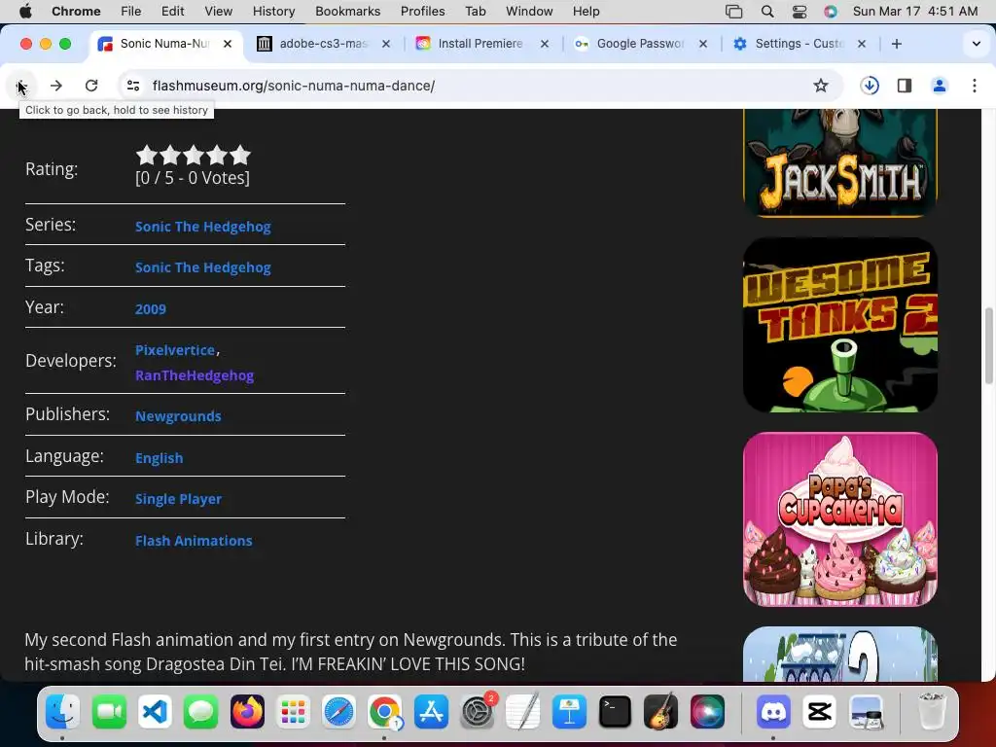Open the Apple menu
996x747 pixels.
pos(25,12)
